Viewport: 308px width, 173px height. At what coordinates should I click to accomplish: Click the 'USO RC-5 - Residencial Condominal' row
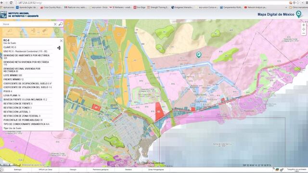pos(28,51)
